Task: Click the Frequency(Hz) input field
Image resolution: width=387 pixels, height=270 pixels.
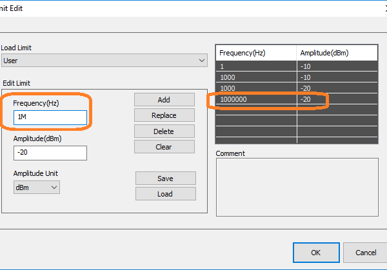Action: point(50,117)
